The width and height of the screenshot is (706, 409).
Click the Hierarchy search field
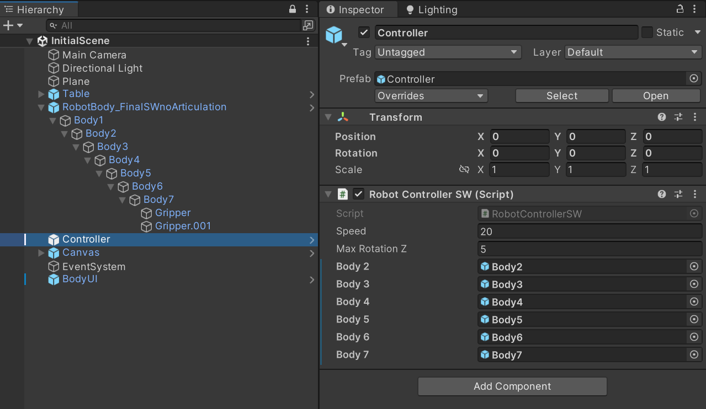tap(173, 25)
